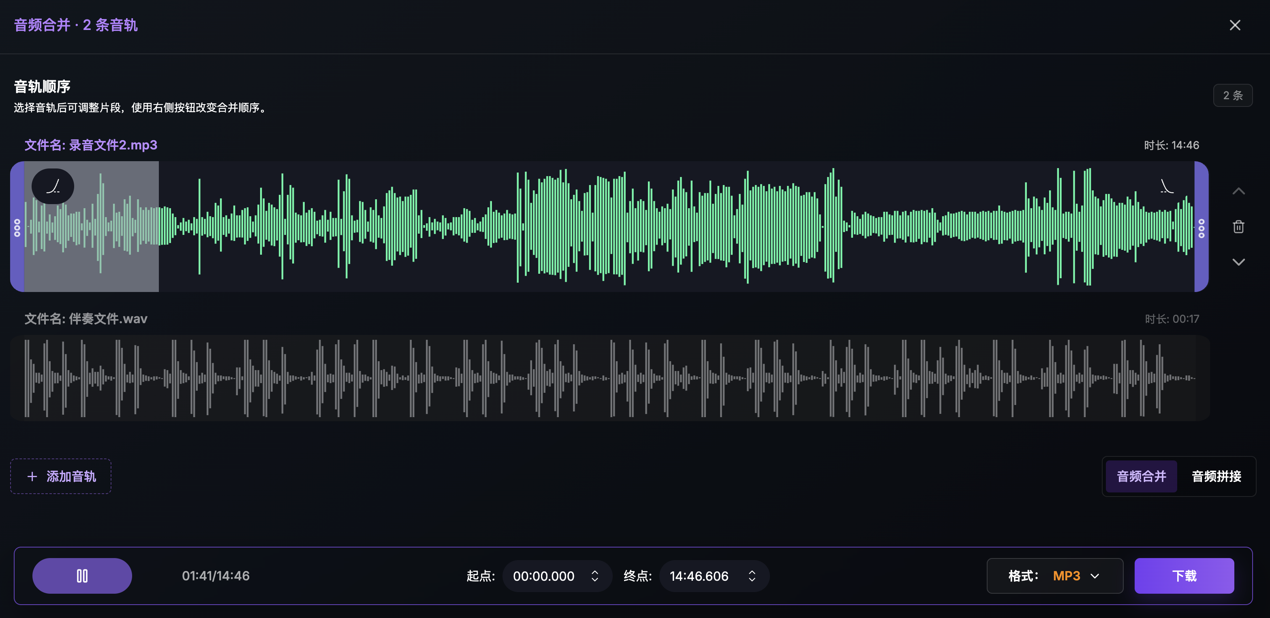
Task: Click the fade-out curve icon on 录音文件2.mp3
Action: 1167,186
